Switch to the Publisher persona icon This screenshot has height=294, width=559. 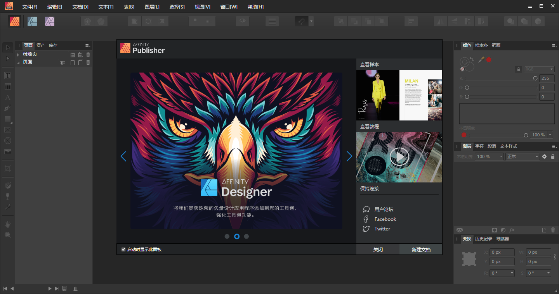[x=15, y=21]
